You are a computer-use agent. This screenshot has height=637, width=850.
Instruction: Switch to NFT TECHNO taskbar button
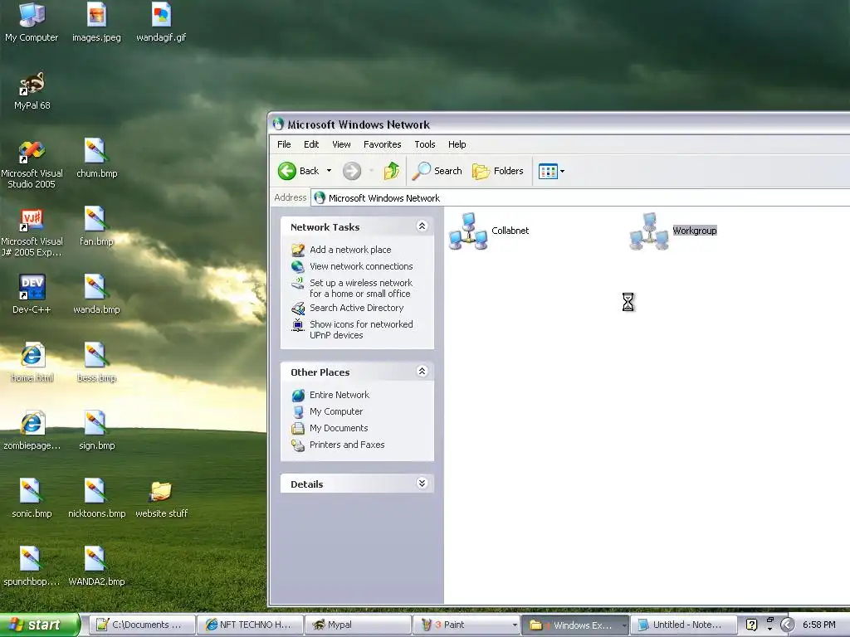pyautogui.click(x=249, y=625)
